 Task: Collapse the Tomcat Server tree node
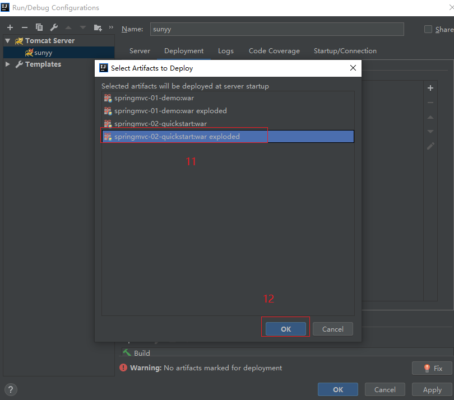coord(8,41)
